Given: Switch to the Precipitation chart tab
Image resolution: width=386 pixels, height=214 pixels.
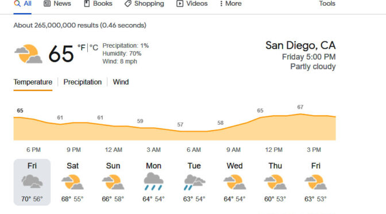Looking at the screenshot, I should coord(83,82).
